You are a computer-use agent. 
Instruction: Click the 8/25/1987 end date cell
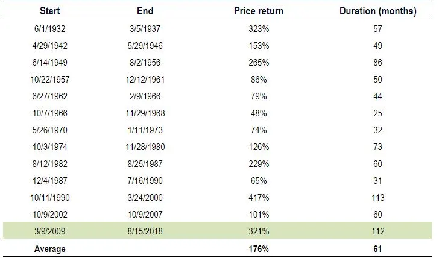click(x=145, y=164)
